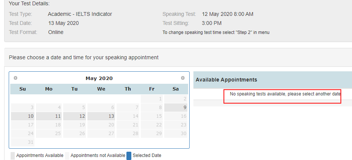This screenshot has height=160, width=352.
Task: Click the Speaking Test date and time text
Action: 227,14
